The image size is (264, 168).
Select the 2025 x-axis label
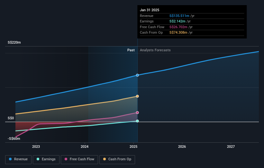[x=133, y=147]
